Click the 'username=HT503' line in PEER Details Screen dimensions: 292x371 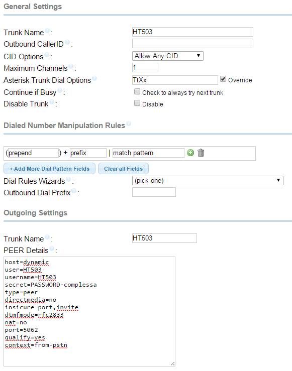coord(31,277)
